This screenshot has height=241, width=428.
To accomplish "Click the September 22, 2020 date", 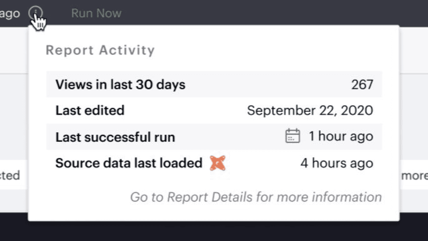I will (310, 110).
